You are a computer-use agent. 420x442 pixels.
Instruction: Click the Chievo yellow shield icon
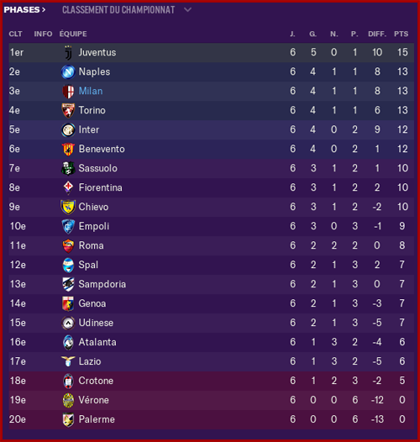pos(68,208)
